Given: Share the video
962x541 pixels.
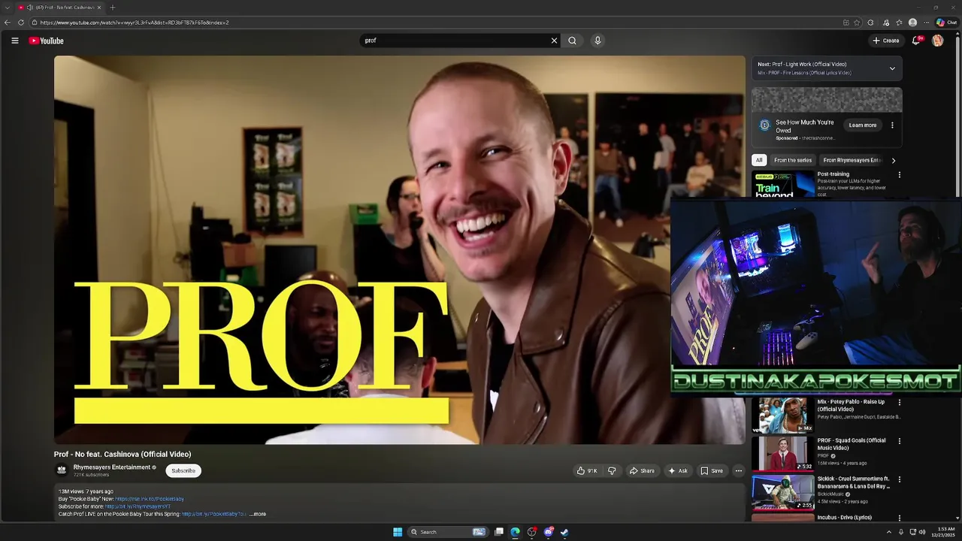Looking at the screenshot, I should (x=642, y=471).
